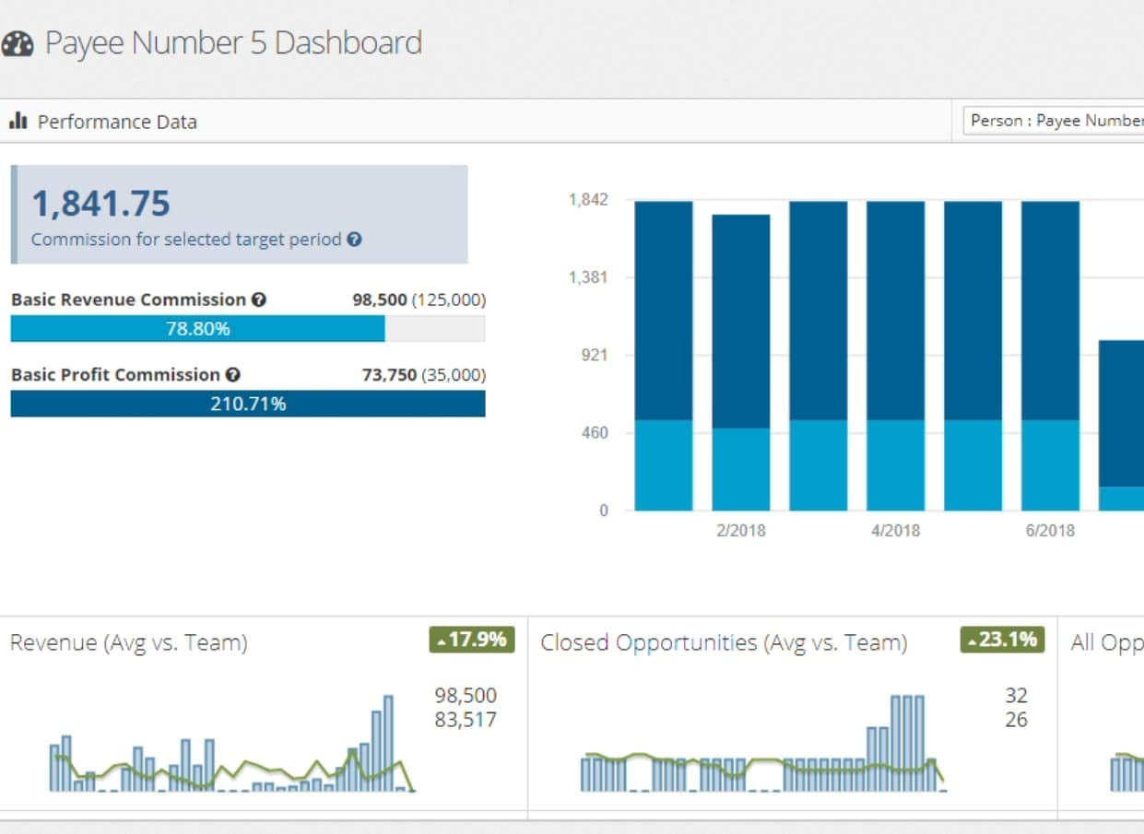Open help icon for commission target period
Image resolution: width=1144 pixels, height=834 pixels.
click(x=355, y=240)
